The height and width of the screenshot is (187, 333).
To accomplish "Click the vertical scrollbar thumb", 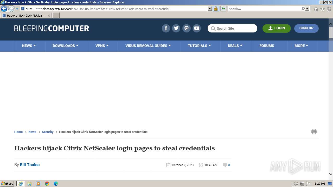I will (331, 33).
